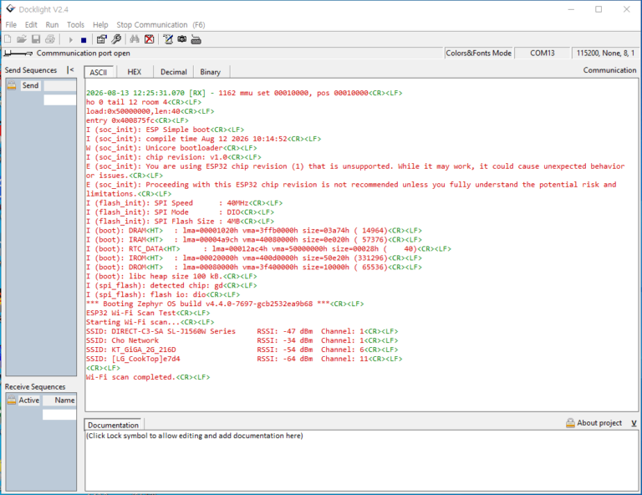642x495 pixels.
Task: Click the New Project toolbar icon
Action: coord(8,39)
